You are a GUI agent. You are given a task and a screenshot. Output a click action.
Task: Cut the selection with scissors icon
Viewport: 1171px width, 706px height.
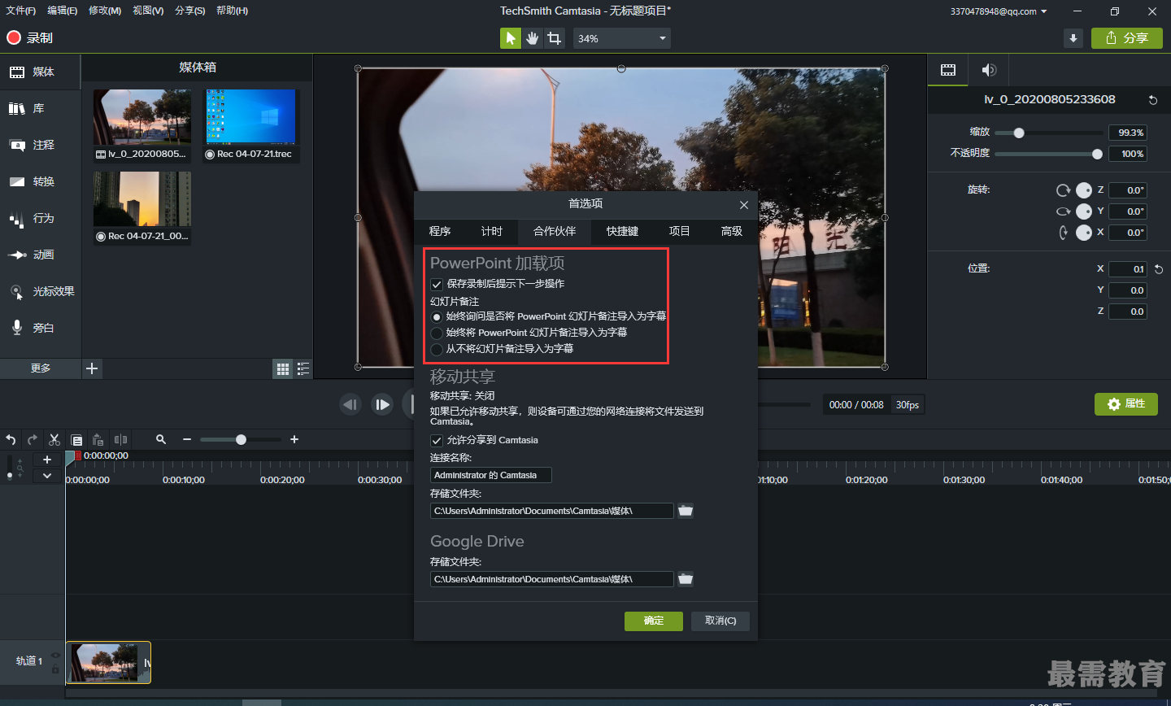[54, 439]
